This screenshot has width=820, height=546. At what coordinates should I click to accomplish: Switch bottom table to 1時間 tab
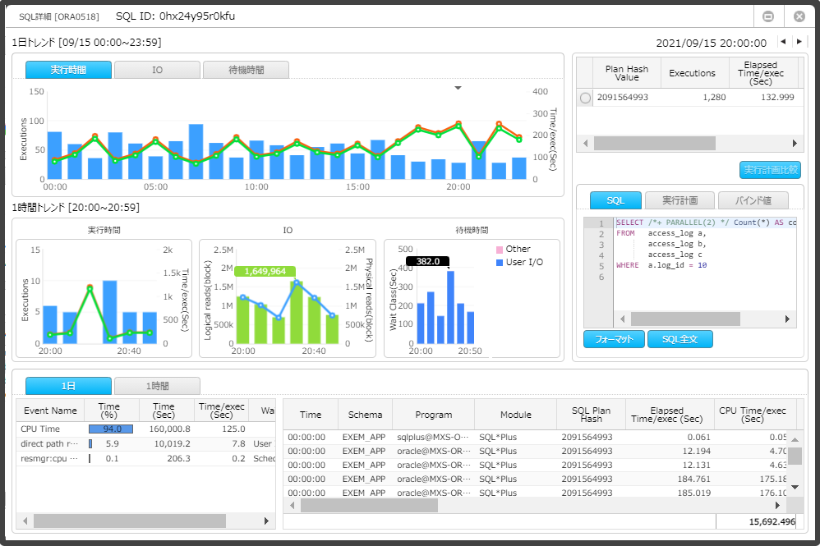(158, 386)
